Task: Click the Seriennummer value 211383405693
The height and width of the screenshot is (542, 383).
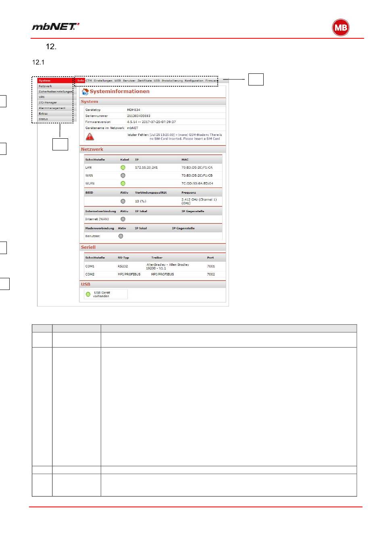Action: pos(139,116)
